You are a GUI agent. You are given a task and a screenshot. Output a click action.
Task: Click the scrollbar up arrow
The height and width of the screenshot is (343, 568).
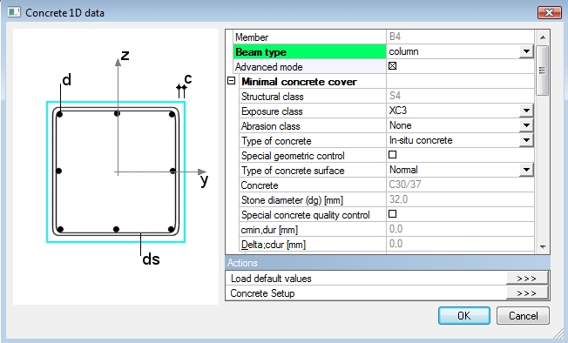click(542, 37)
